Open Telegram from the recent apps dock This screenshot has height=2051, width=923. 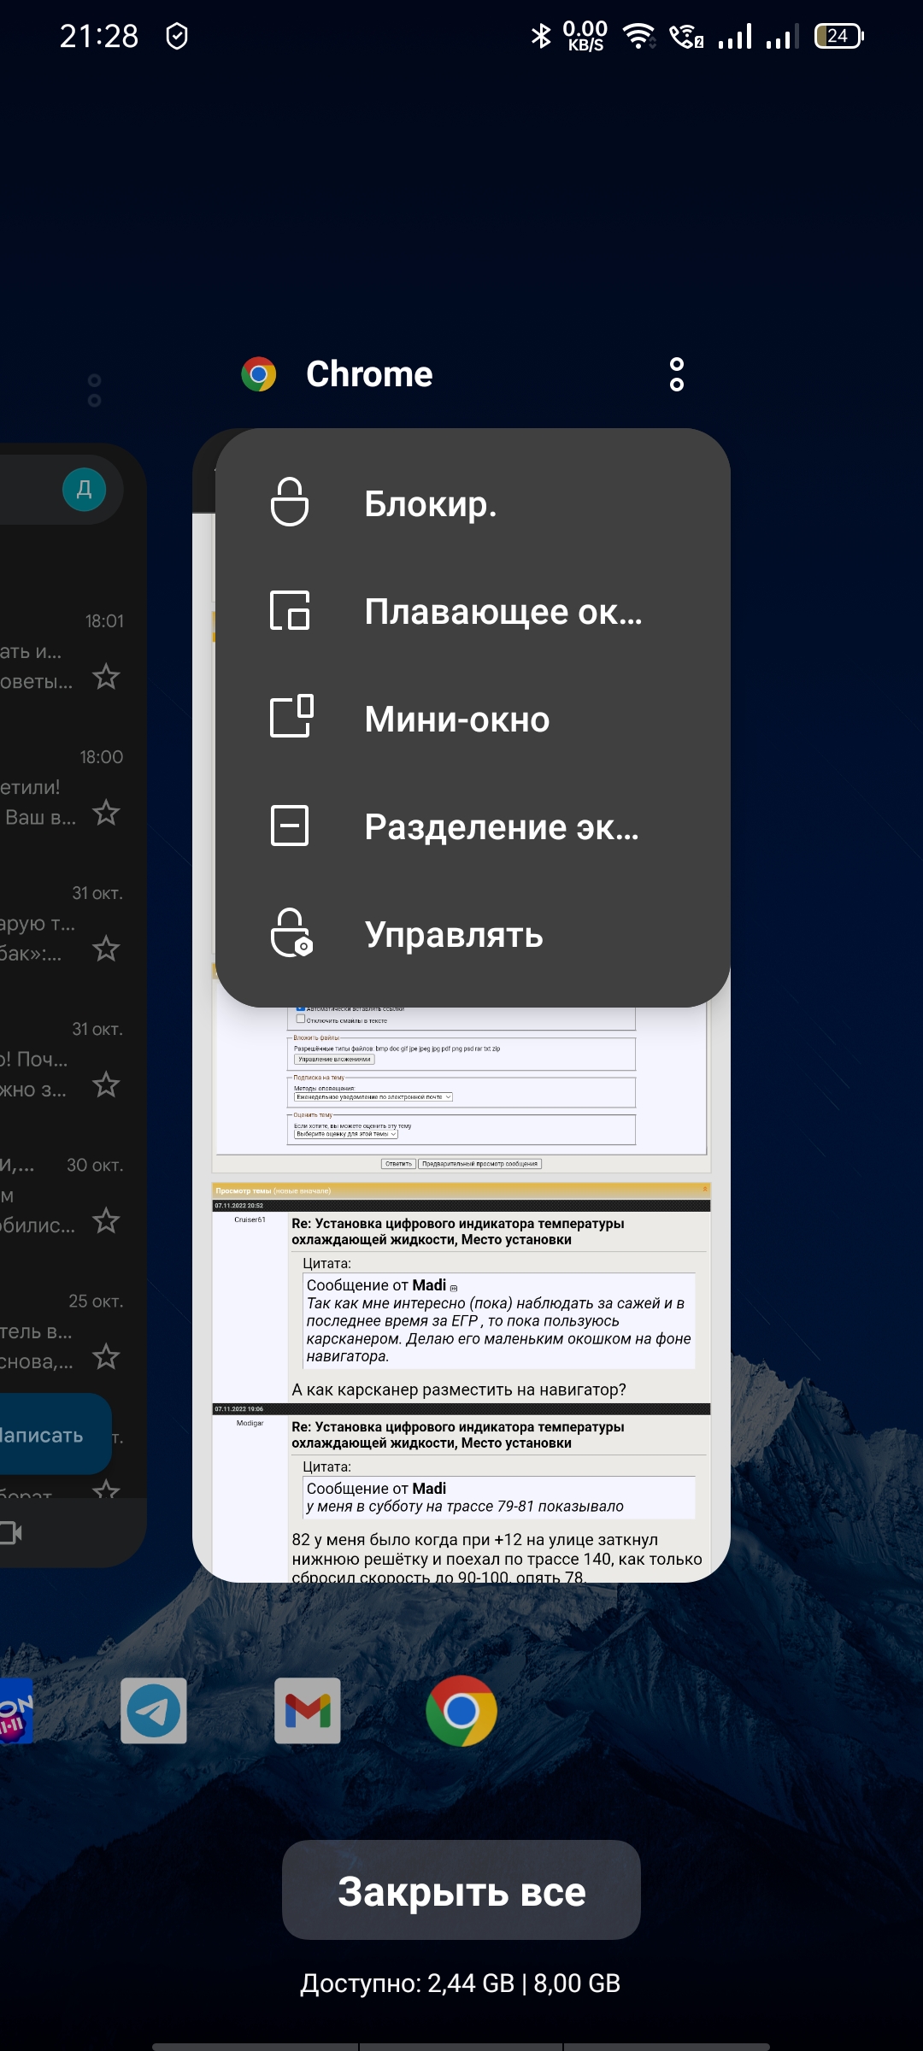tap(154, 1711)
